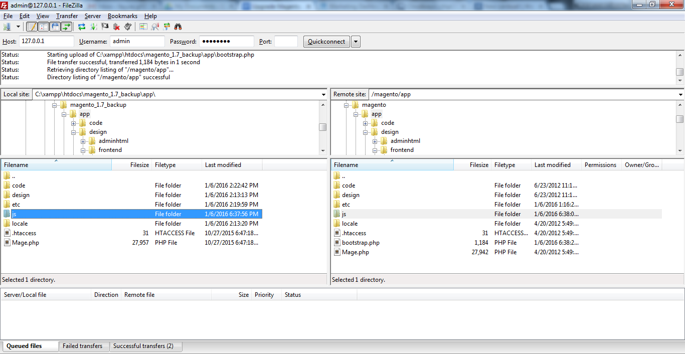685x354 pixels.
Task: Cancel the current operation via flag icon
Action: (x=105, y=27)
